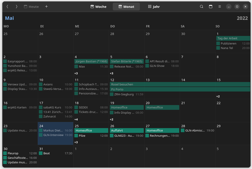This screenshot has width=252, height=169.
Task: Open sabaKG Kurs event at 10:00
Action: click(55, 108)
